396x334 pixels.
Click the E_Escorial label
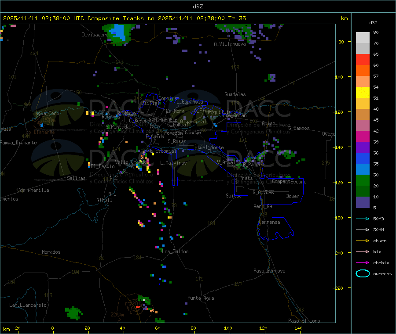click(163, 151)
